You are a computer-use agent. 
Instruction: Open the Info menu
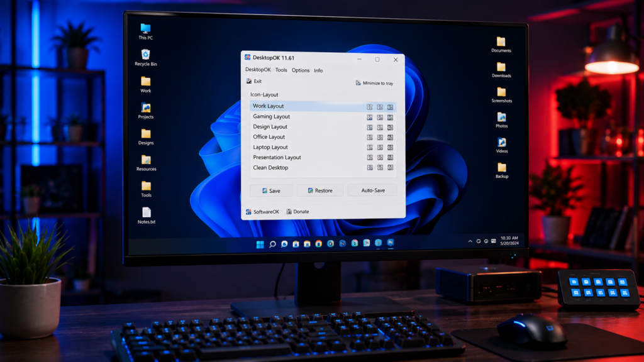318,70
